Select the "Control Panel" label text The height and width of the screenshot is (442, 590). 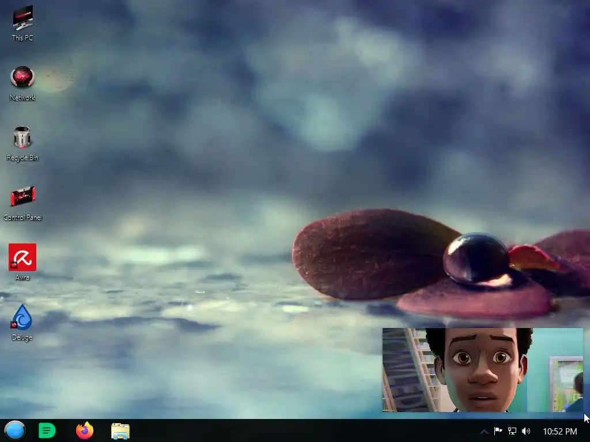click(22, 217)
